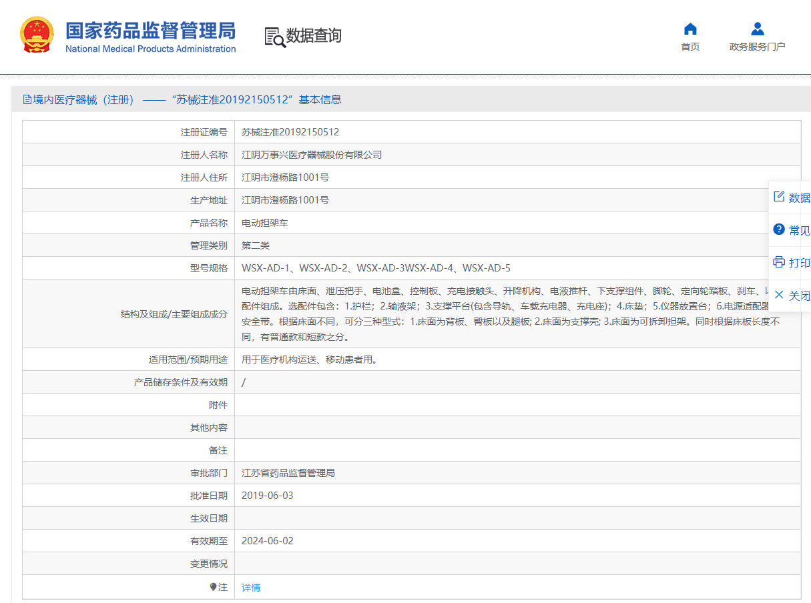Click the 产品名称 label
Viewport: 811px width, 603px height.
coord(209,223)
